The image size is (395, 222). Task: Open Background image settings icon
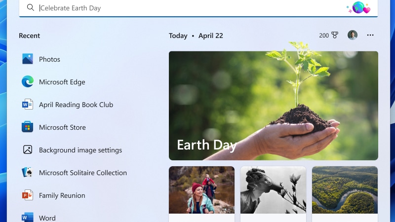[28, 150]
